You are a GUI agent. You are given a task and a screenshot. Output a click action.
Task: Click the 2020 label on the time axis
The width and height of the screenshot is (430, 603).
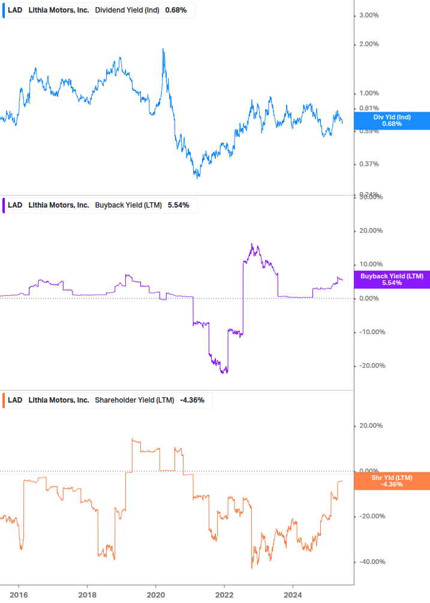pyautogui.click(x=156, y=595)
